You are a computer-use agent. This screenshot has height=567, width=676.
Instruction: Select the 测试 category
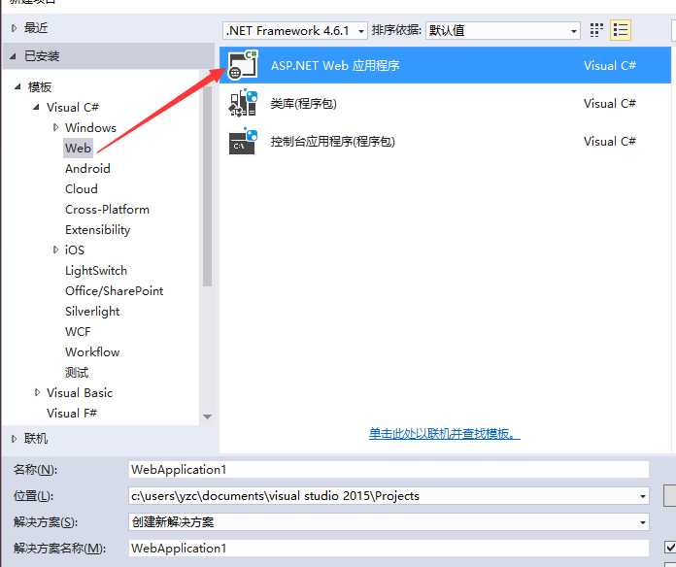77,372
